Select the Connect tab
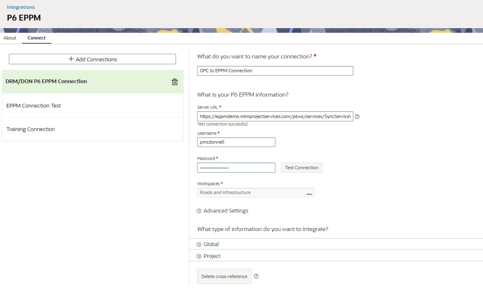 click(37, 38)
